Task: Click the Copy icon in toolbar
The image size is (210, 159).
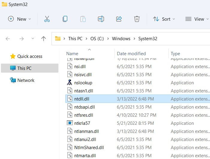Action: coord(65,19)
